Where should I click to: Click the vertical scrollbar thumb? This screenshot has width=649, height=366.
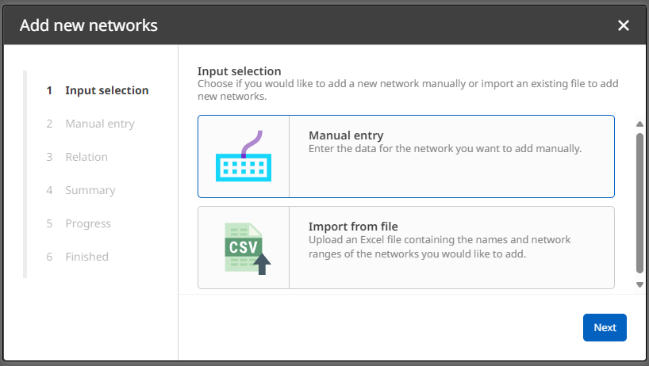click(639, 202)
